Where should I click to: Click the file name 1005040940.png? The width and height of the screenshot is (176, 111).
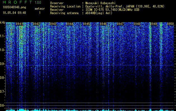click(x=15, y=7)
